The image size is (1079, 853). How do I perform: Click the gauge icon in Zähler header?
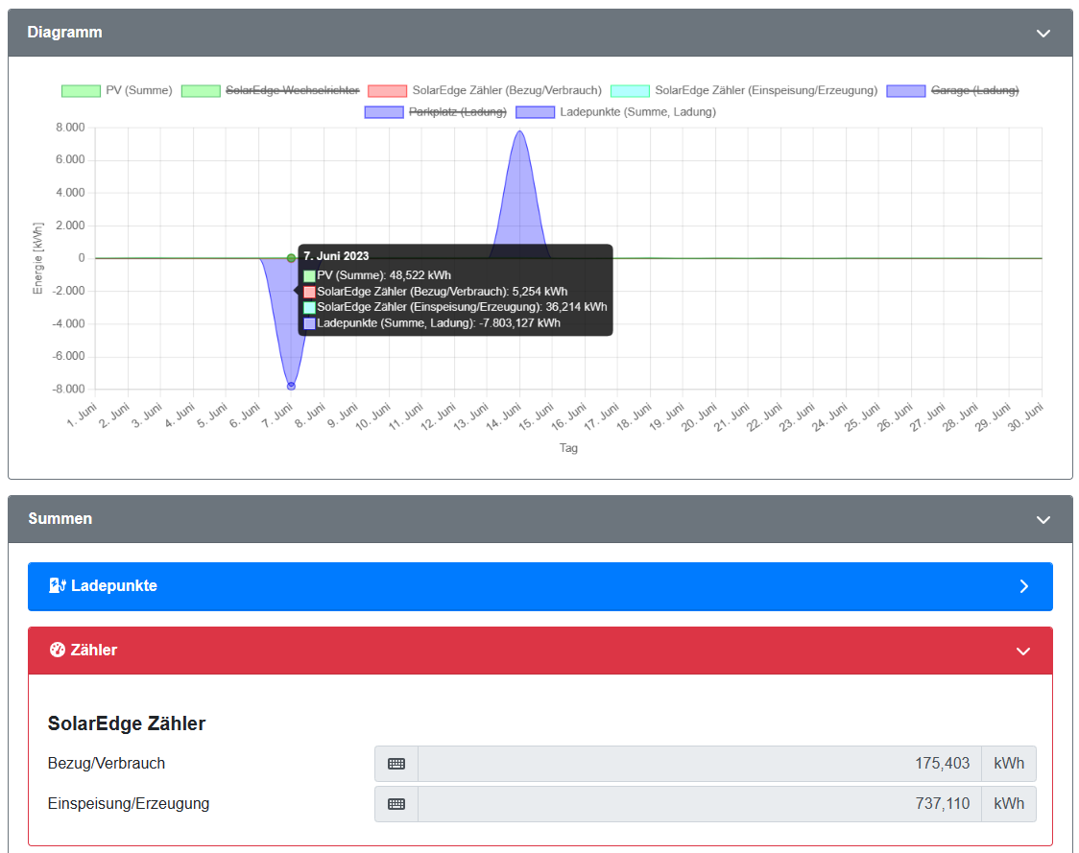tap(58, 650)
